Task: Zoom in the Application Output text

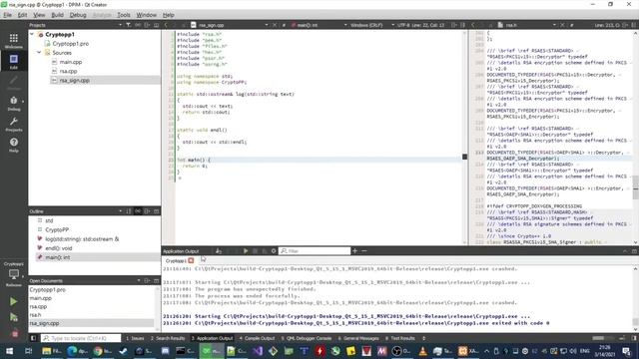Action: coord(355,251)
